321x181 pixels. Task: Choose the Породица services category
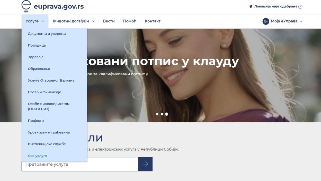[x=37, y=46]
